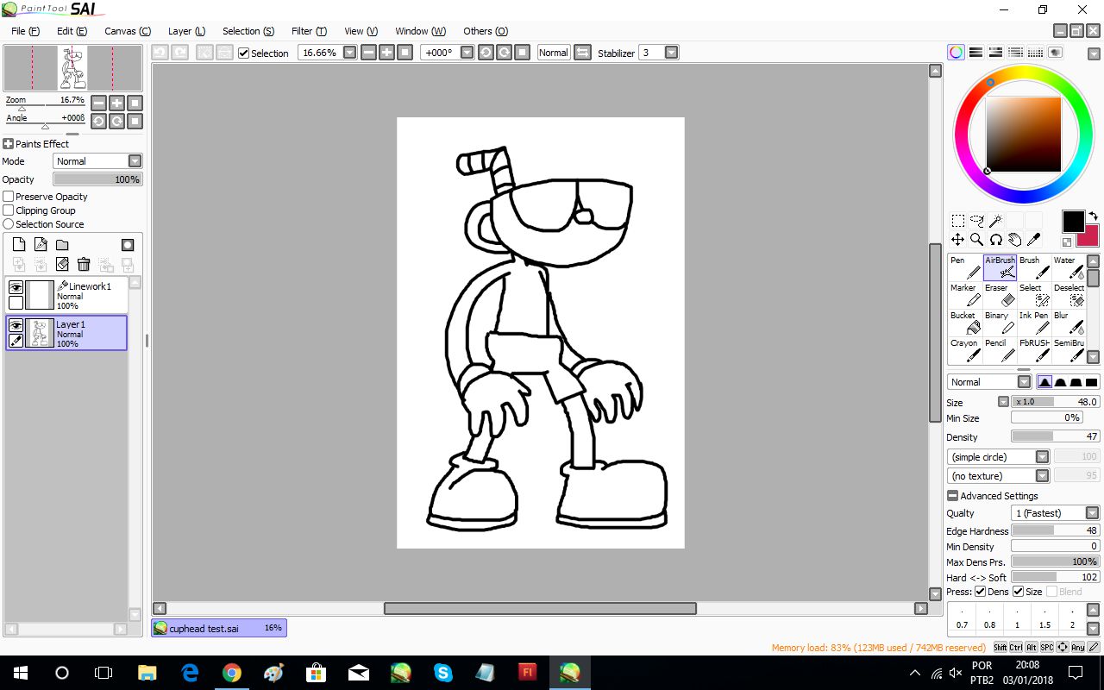Open the color wheel panel

point(957,53)
